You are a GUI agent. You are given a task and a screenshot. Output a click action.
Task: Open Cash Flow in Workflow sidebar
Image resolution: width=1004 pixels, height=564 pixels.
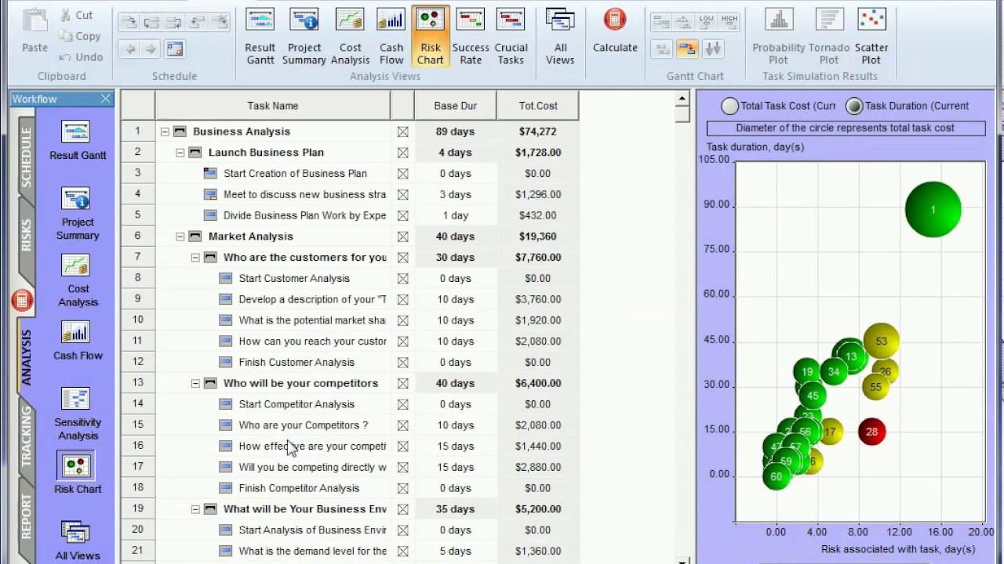click(78, 341)
